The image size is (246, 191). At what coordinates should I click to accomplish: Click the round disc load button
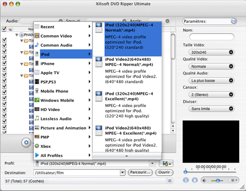click(x=26, y=142)
